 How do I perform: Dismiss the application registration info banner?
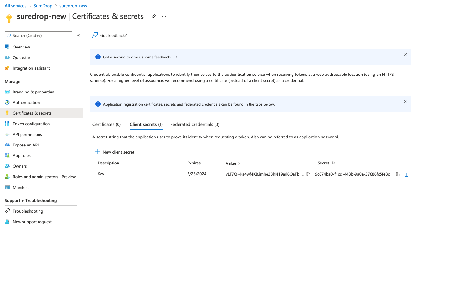406,101
